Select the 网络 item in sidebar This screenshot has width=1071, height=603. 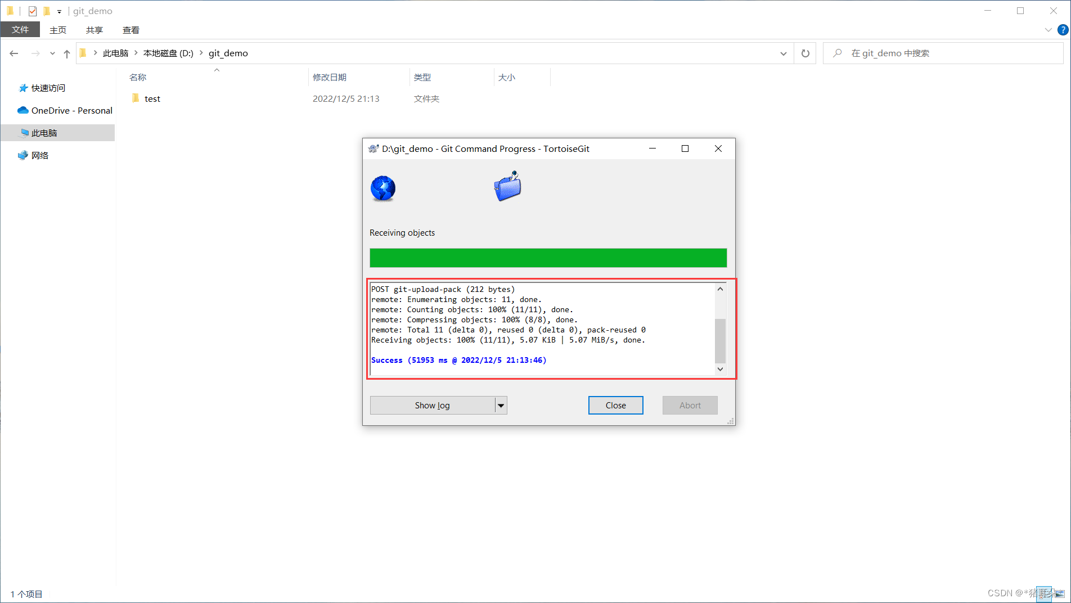(39, 155)
